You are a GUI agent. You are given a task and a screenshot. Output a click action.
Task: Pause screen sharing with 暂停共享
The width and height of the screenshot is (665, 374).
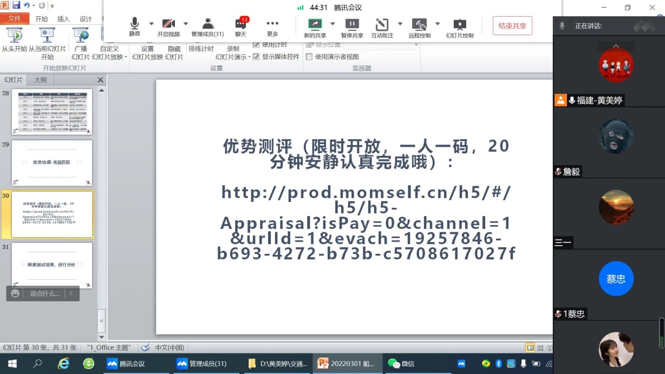click(352, 27)
